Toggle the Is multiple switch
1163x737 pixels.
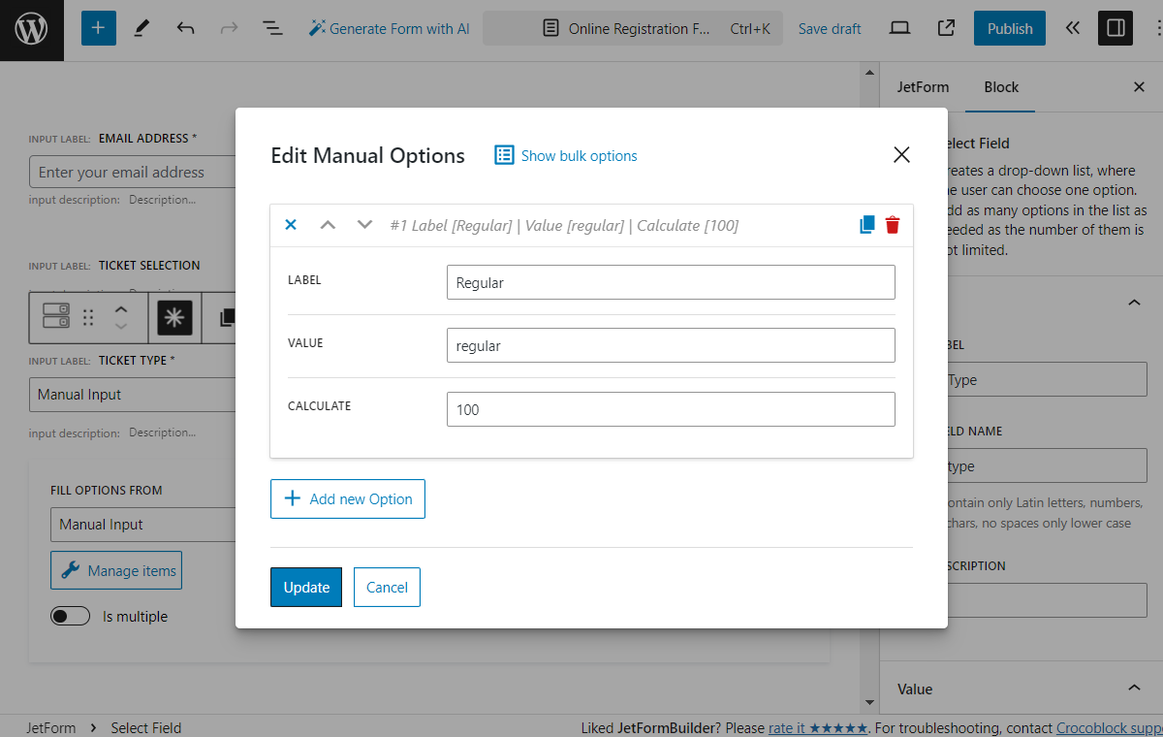tap(71, 616)
